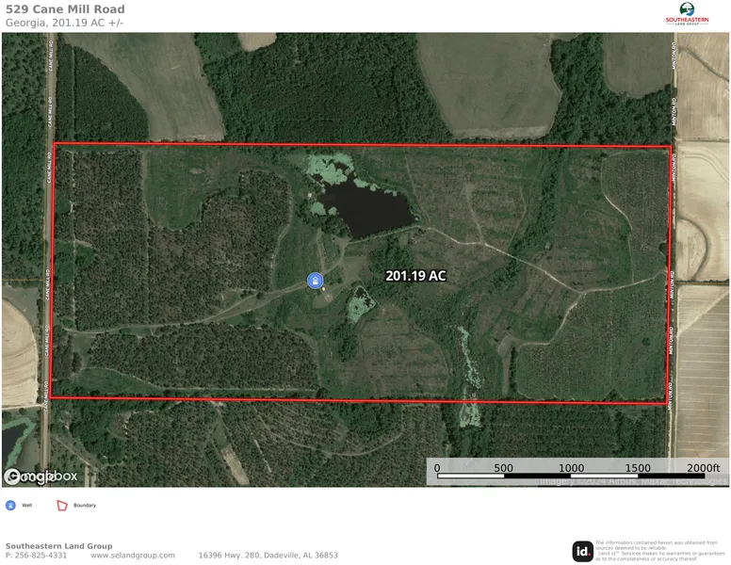This screenshot has width=731, height=565.
Task: Click the mapbox watermark on the map
Action: coord(55,476)
